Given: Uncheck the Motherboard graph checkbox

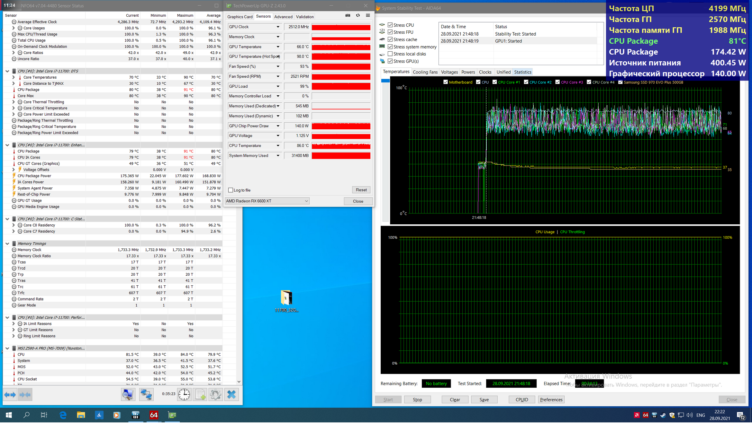Looking at the screenshot, I should 445,82.
